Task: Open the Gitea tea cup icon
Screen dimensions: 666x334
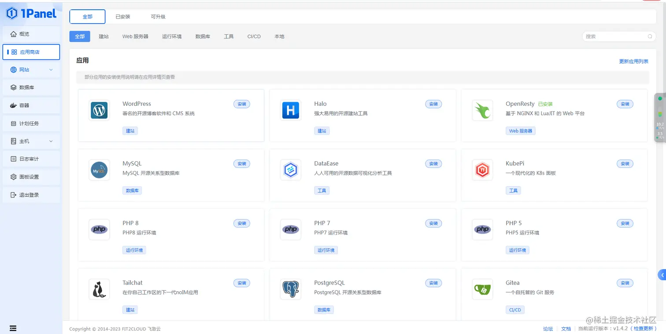Action: pos(482,289)
